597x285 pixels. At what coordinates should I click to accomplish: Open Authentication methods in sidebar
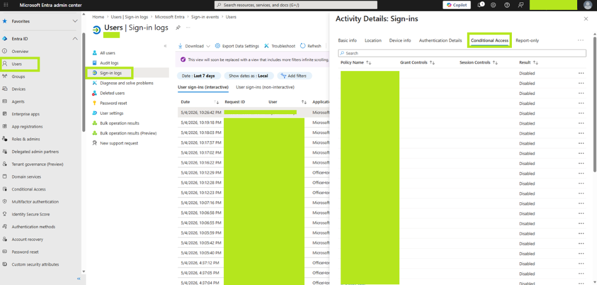click(x=33, y=227)
